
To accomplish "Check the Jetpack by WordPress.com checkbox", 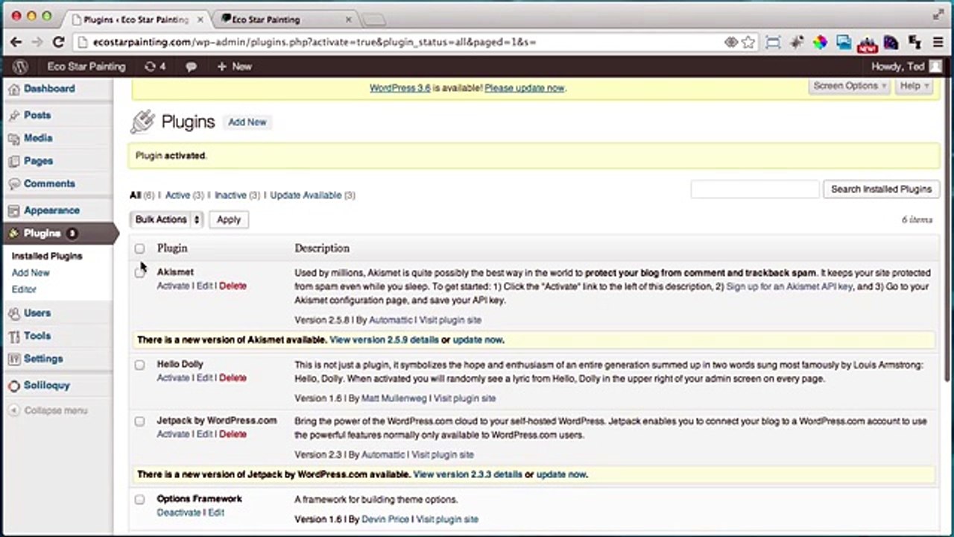I will click(x=139, y=421).
